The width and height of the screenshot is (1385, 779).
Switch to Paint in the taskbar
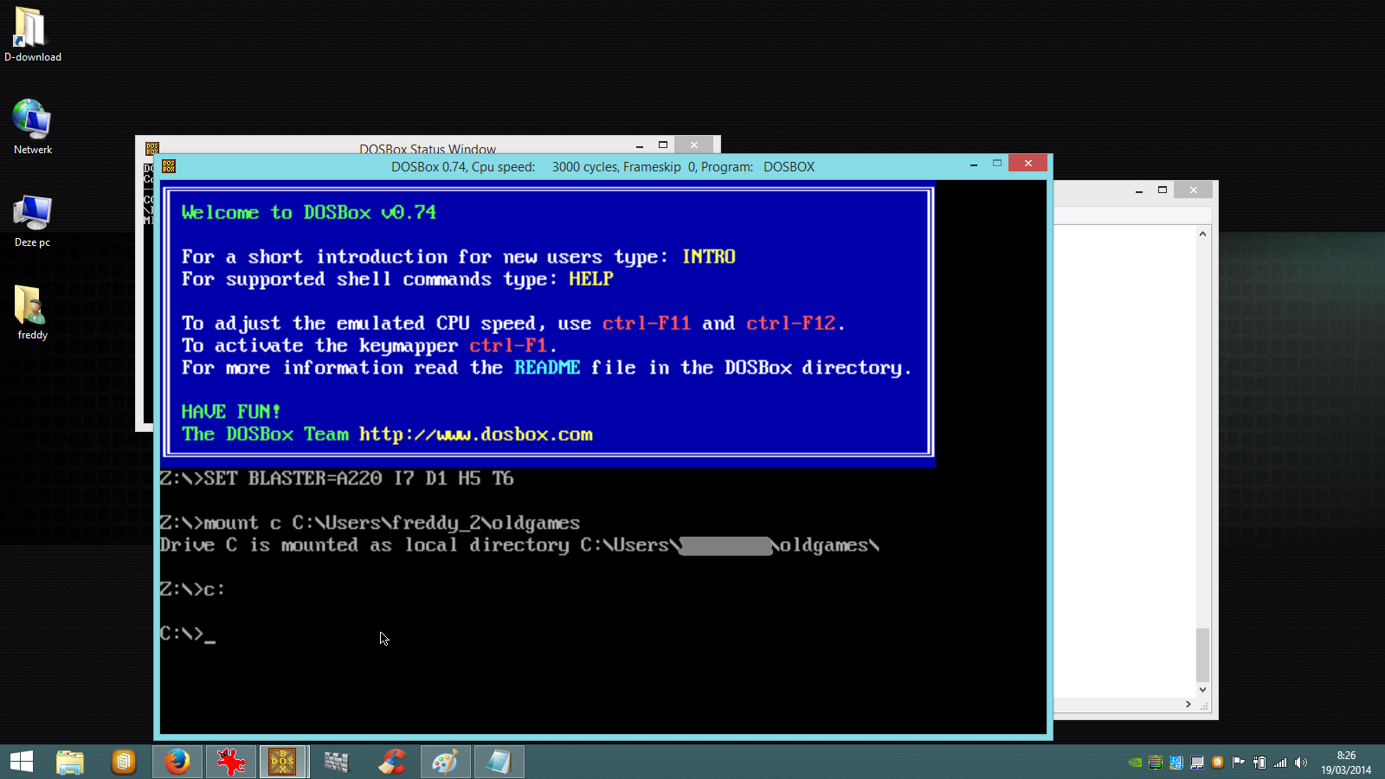click(445, 762)
